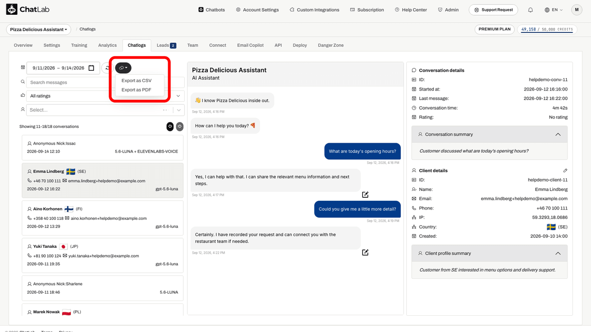The image size is (591, 332).
Task: Click the conversation ID helpdemo-conv-11
Action: (x=548, y=80)
